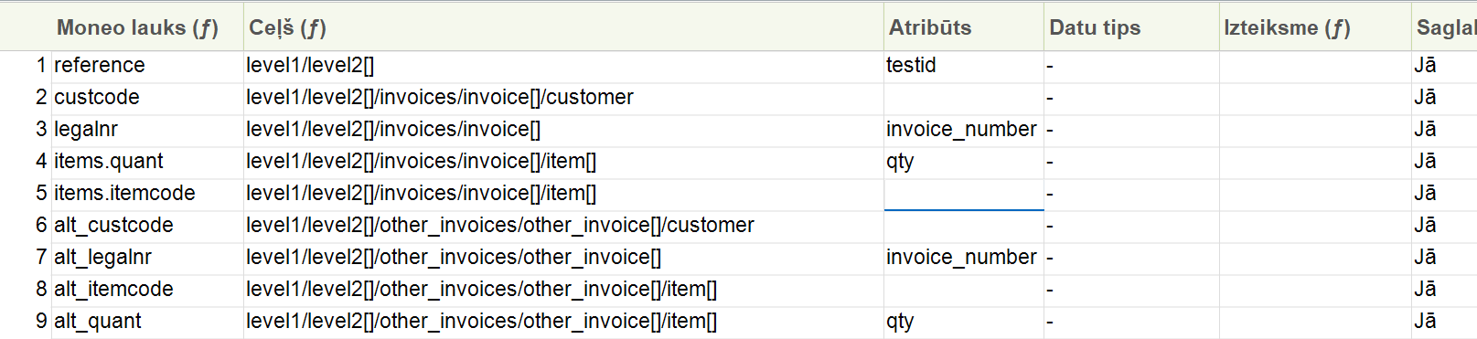
Task: Activate empty Atribūts field in row 5
Action: (x=963, y=194)
